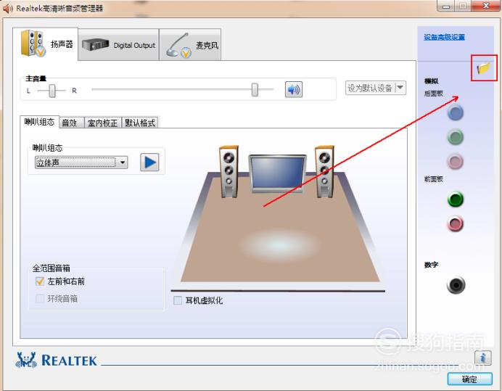Expand the 立体声 speaker configuration dropdown
This screenshot has width=502, height=391.
point(81,162)
